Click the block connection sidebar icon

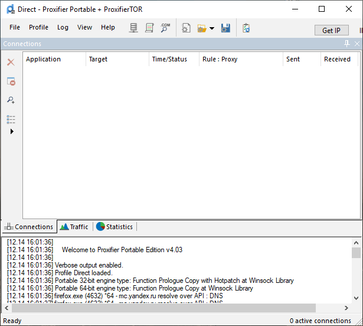click(x=11, y=81)
